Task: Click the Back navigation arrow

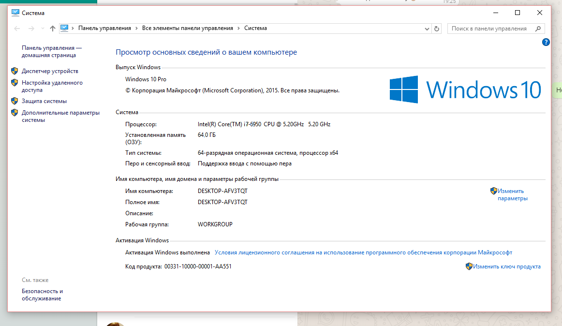Action: click(x=17, y=29)
